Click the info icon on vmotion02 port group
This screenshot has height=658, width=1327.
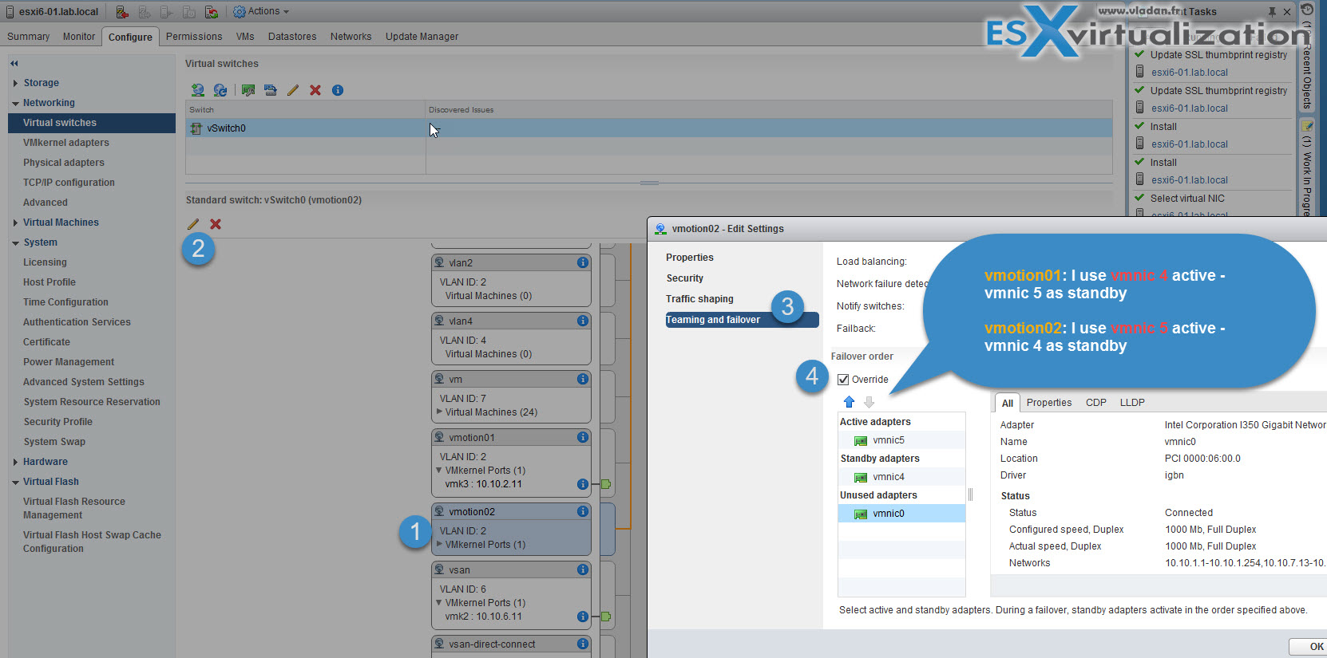point(583,511)
